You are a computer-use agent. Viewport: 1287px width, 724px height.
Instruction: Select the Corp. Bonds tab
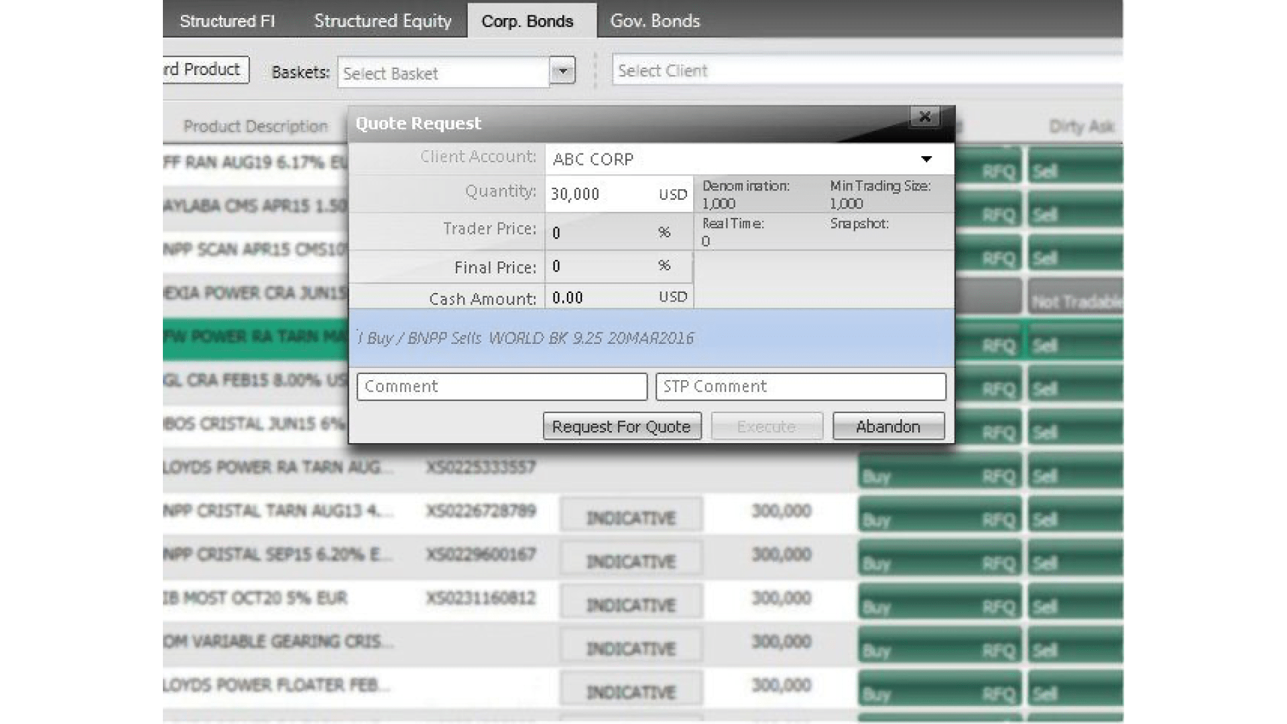click(528, 21)
